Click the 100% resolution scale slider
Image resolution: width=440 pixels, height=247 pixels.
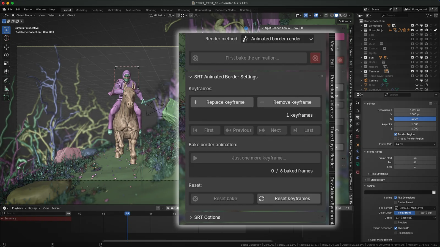[x=415, y=119]
